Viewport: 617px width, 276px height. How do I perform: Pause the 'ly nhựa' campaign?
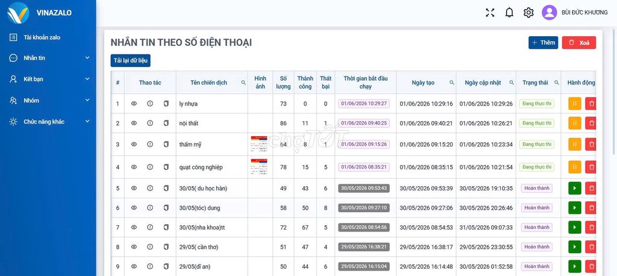(574, 104)
